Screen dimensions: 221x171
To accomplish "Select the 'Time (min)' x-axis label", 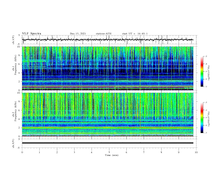I will click(x=112, y=155).
